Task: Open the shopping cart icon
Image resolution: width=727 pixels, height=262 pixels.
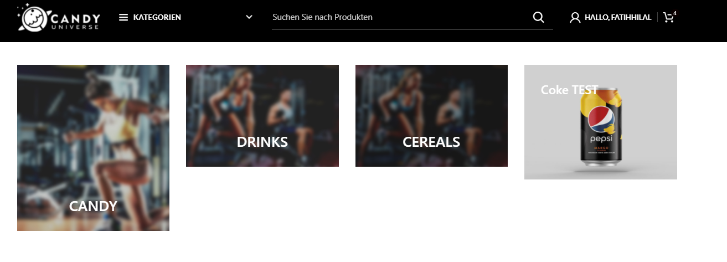Action: tap(668, 18)
